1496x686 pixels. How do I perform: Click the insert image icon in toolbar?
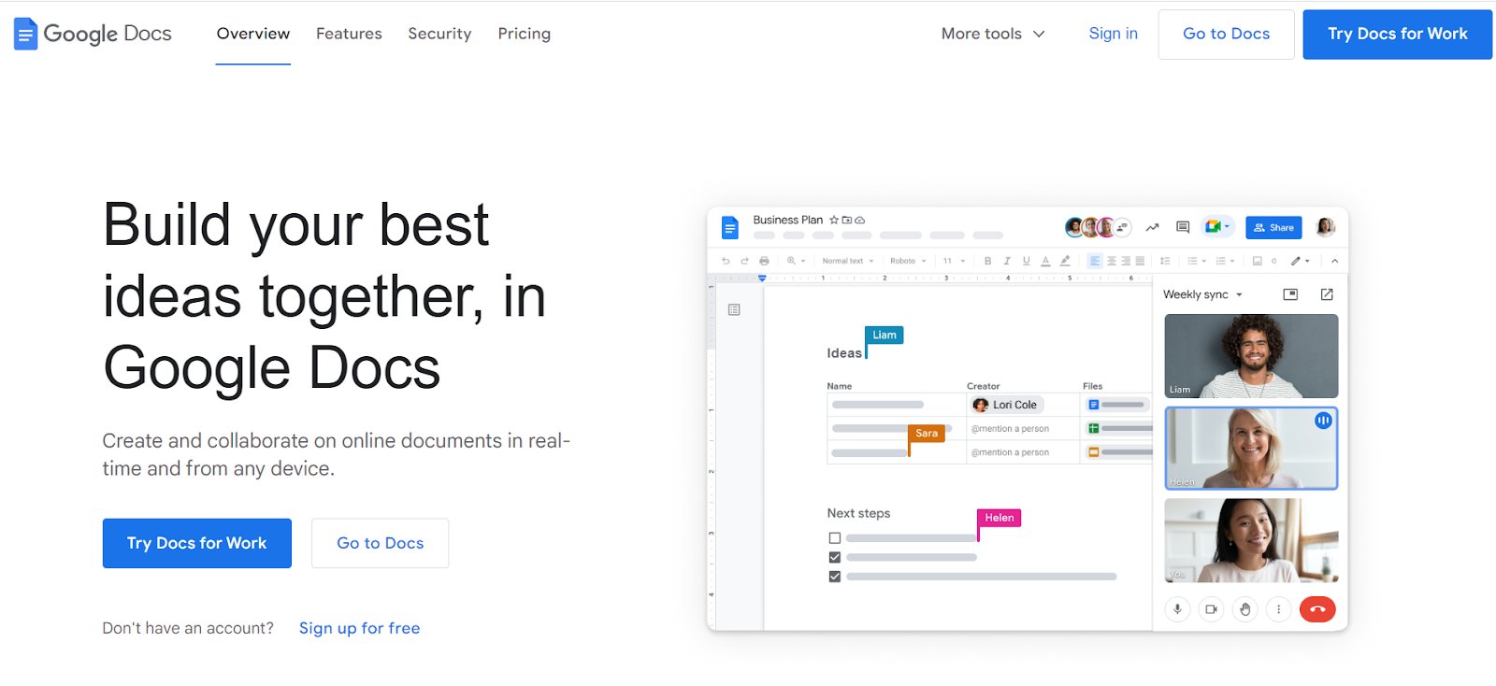coord(1258,261)
